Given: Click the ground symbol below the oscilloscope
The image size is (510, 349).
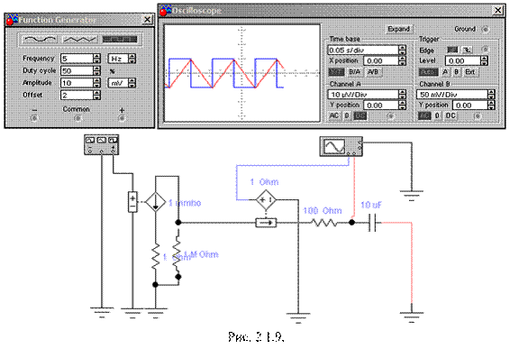Looking at the screenshot, I should [412, 196].
